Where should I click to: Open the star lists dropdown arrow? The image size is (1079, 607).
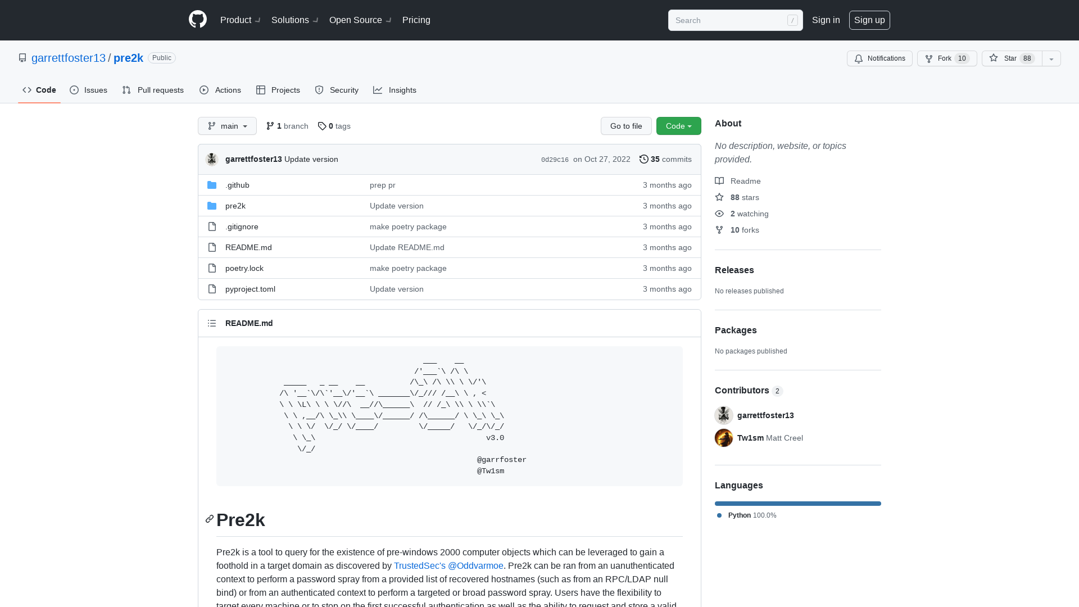point(1051,58)
